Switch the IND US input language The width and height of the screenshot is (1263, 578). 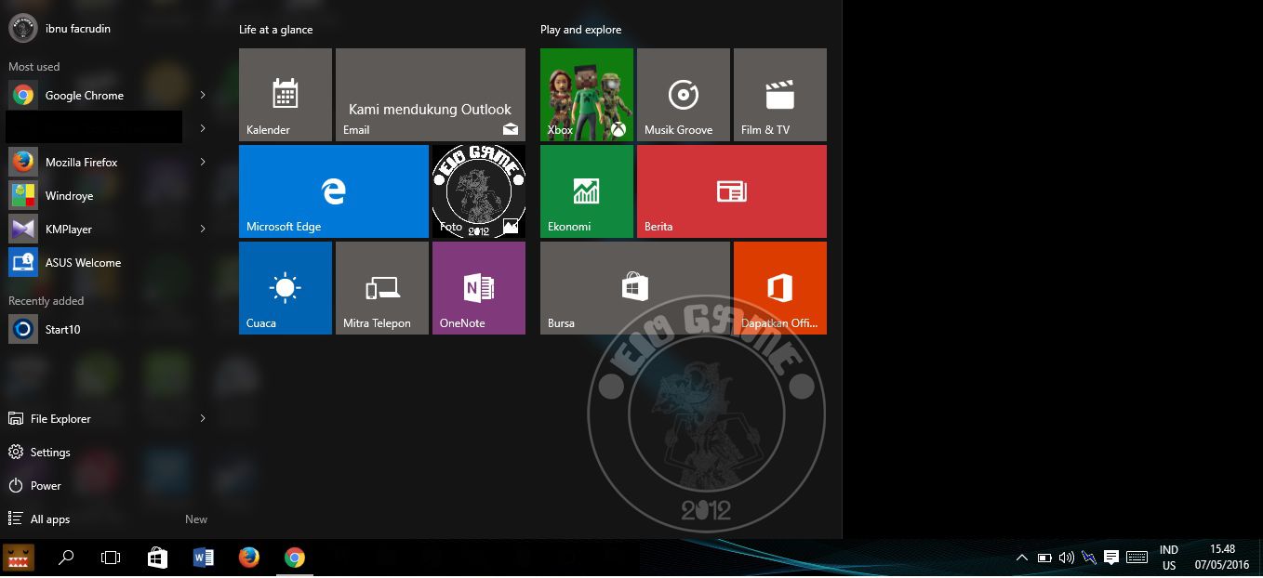click(x=1169, y=558)
